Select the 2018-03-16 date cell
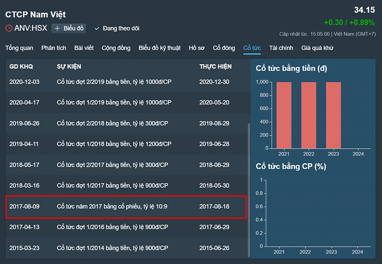This screenshot has width=382, height=264. pos(24,185)
